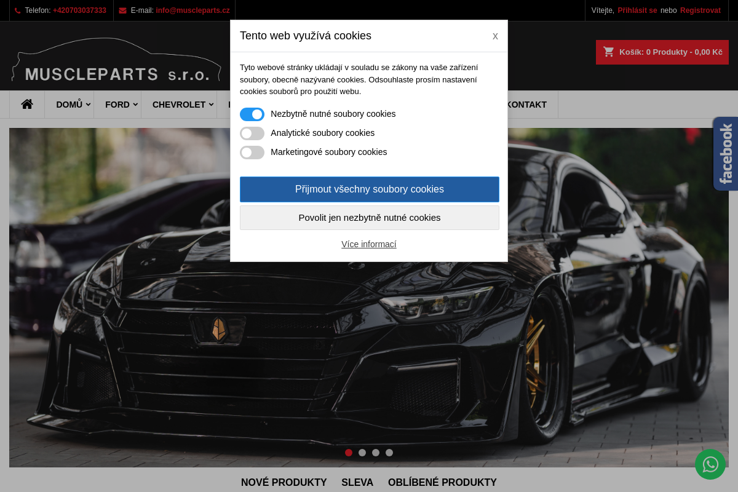Click the phone icon beside Telefon
The image size is (738, 492).
pos(17,10)
